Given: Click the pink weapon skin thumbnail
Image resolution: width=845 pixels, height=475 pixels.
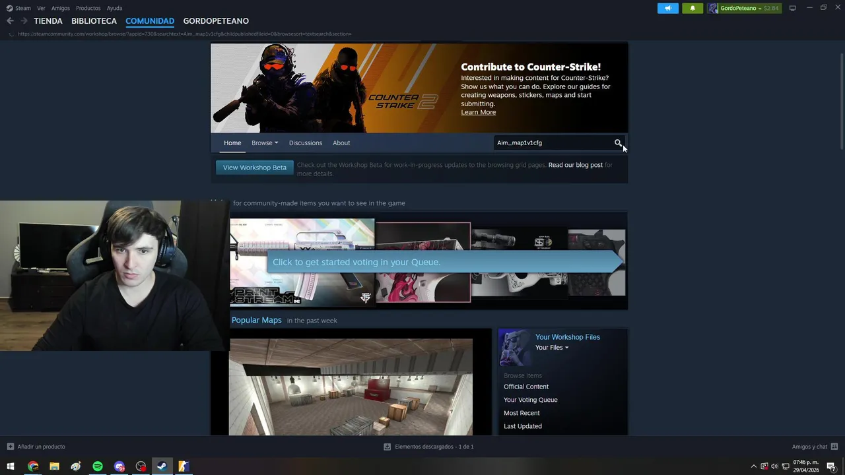Looking at the screenshot, I should point(423,263).
